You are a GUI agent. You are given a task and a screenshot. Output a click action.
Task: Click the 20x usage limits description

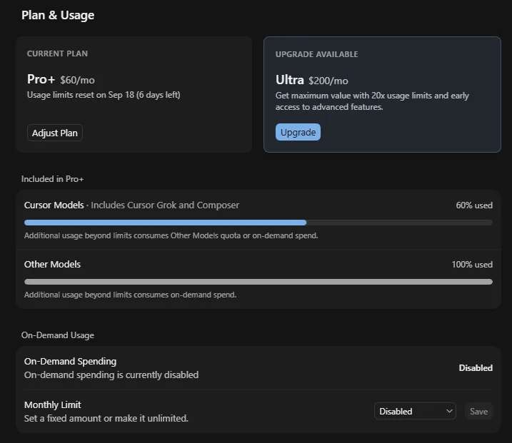(372, 101)
